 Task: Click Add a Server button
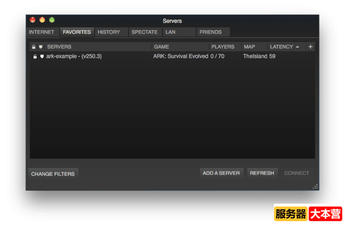(x=221, y=173)
